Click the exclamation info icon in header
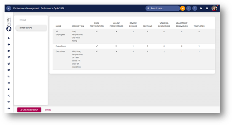The height and width of the screenshot is (125, 232). [x=189, y=8]
